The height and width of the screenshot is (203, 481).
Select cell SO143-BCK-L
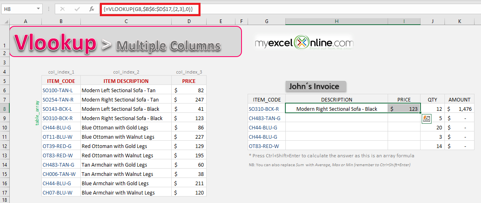click(x=61, y=109)
